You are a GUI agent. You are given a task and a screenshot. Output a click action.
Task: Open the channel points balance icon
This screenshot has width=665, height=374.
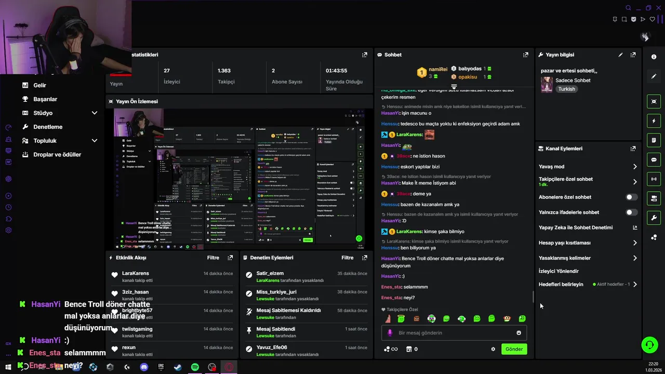(x=390, y=349)
